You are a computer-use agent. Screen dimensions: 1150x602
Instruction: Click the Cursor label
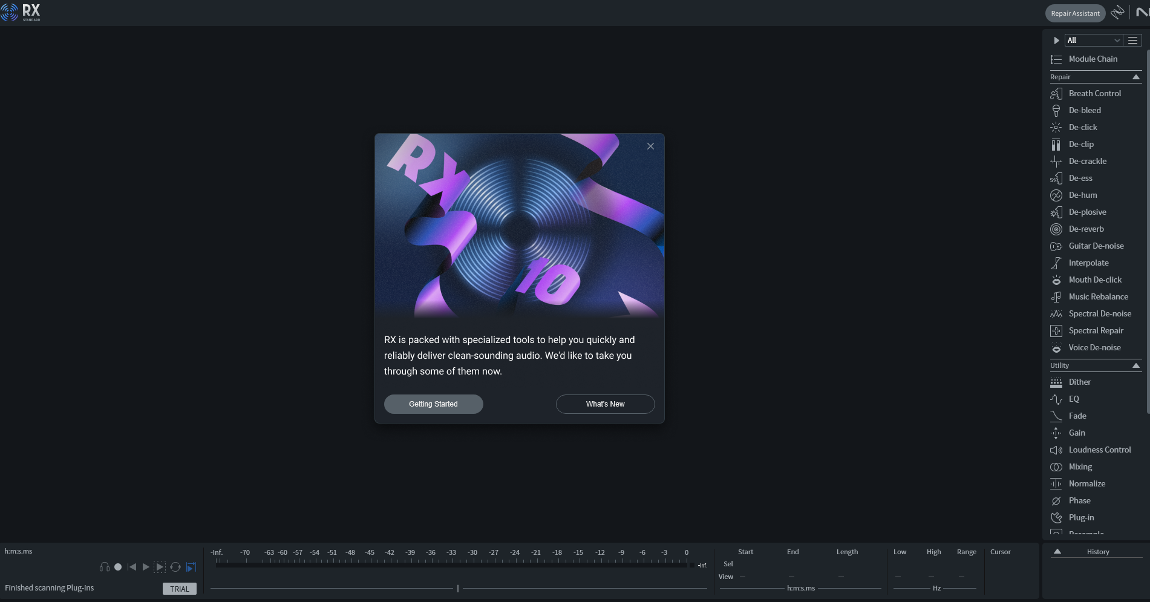pos(1000,552)
